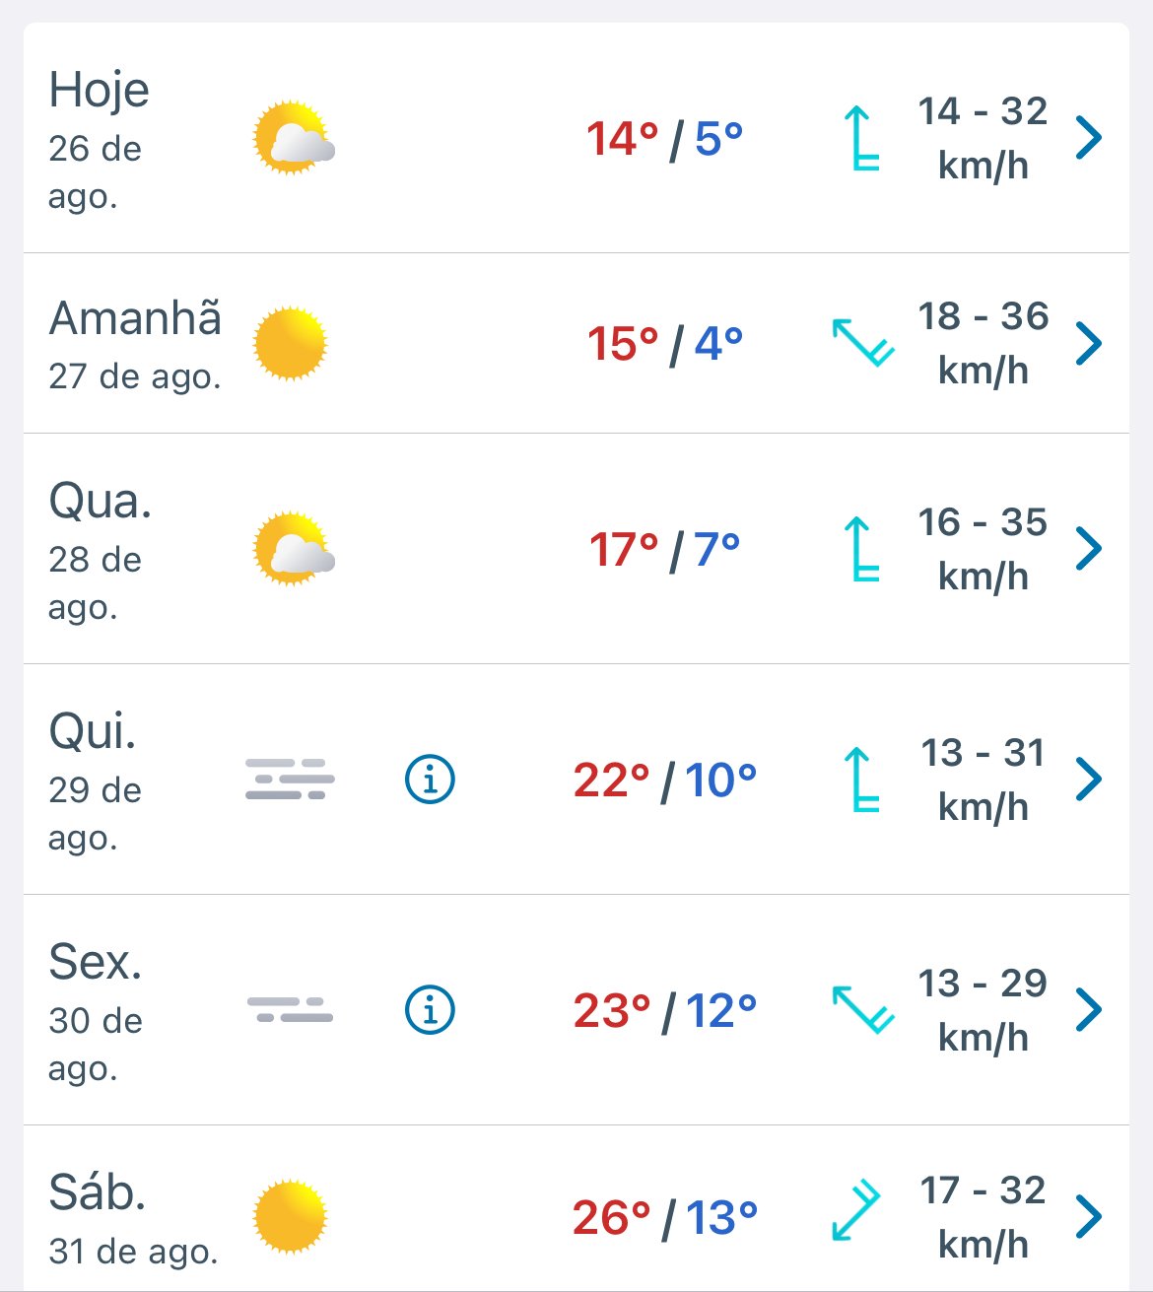Click partly cloudy icon for Hoje
Image resolution: width=1153 pixels, height=1292 pixels.
[294, 137]
